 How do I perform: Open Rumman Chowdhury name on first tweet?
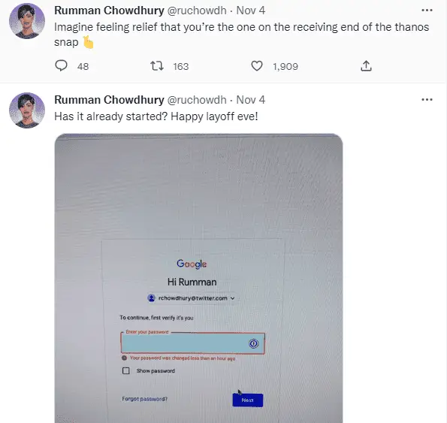click(x=109, y=11)
